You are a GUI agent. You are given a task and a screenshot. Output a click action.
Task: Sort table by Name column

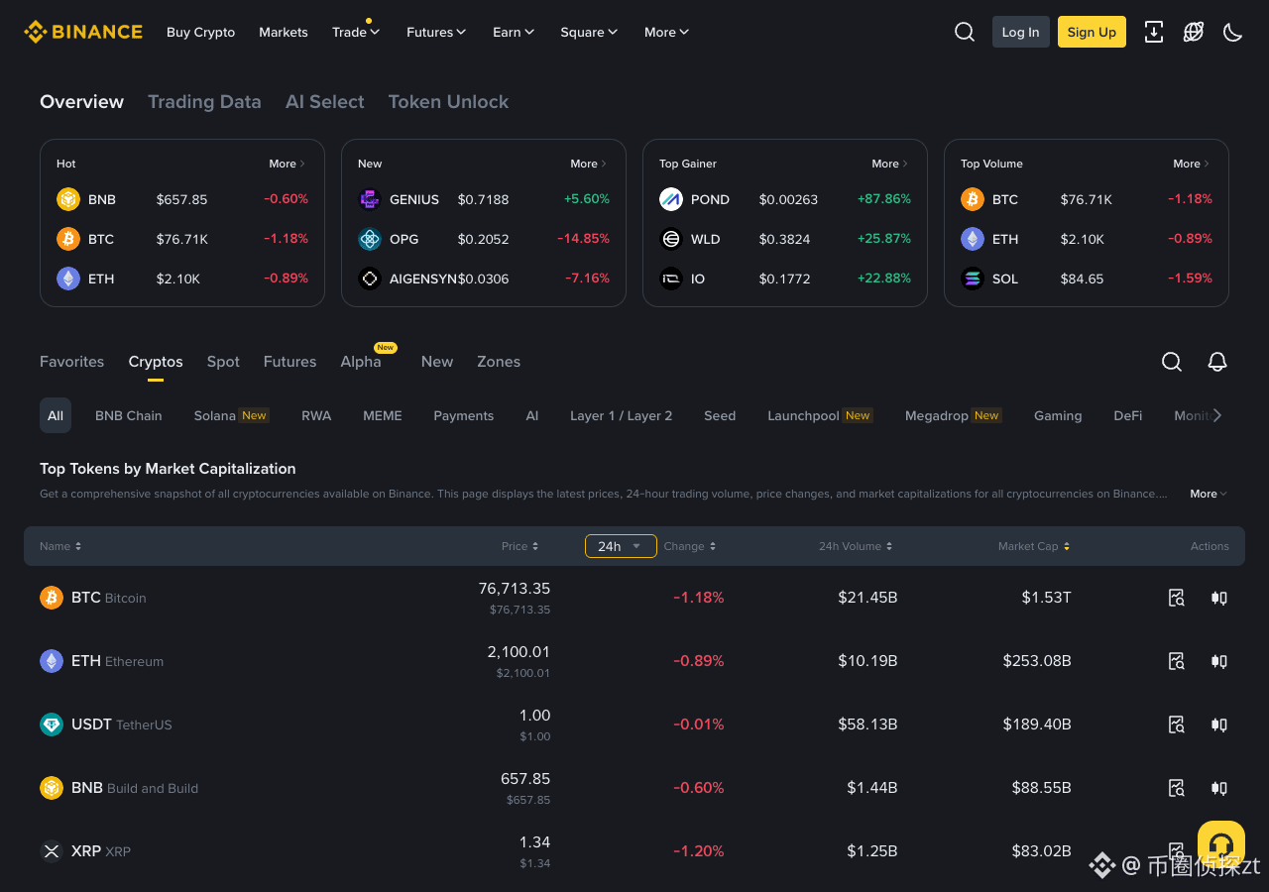pyautogui.click(x=60, y=546)
